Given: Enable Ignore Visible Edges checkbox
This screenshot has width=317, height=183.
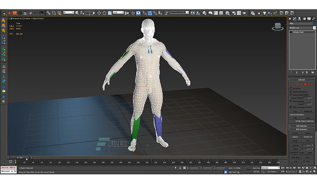Looking at the screenshot, I should 291,95.
